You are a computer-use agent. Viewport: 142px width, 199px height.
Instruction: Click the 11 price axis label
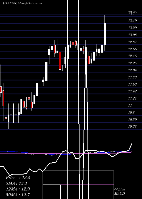pyautogui.click(x=130, y=105)
